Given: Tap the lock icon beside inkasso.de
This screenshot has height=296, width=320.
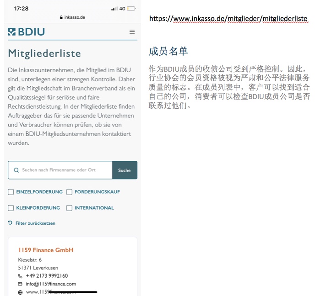Looking at the screenshot, I should tap(61, 17).
